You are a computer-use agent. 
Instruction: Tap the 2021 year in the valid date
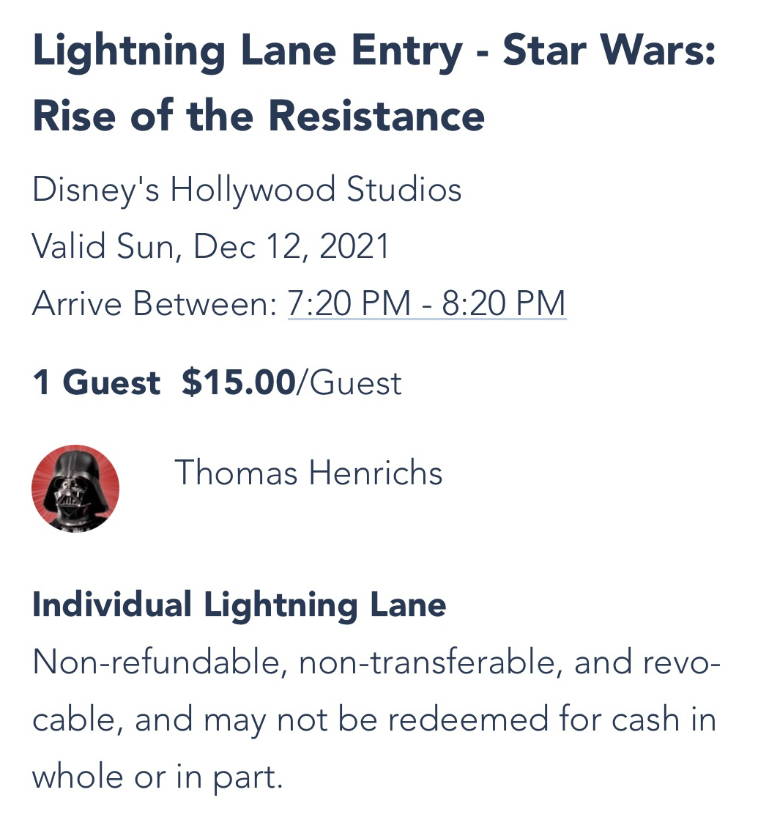pos(354,246)
